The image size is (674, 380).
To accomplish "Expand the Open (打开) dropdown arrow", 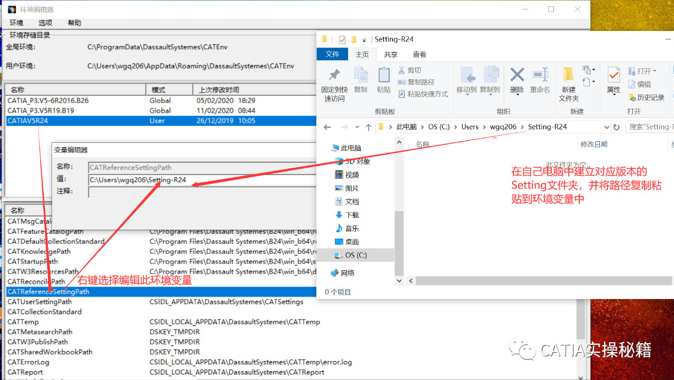I will (655, 71).
